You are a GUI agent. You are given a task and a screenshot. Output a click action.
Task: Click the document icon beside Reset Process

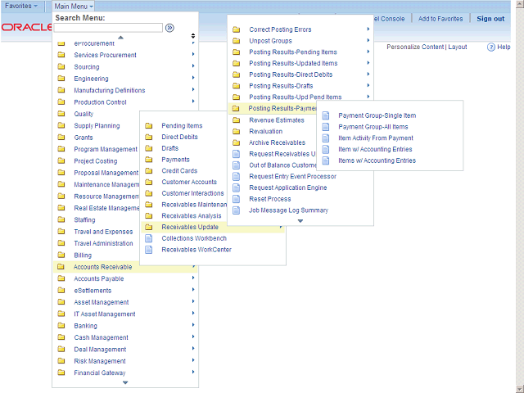[x=237, y=199]
